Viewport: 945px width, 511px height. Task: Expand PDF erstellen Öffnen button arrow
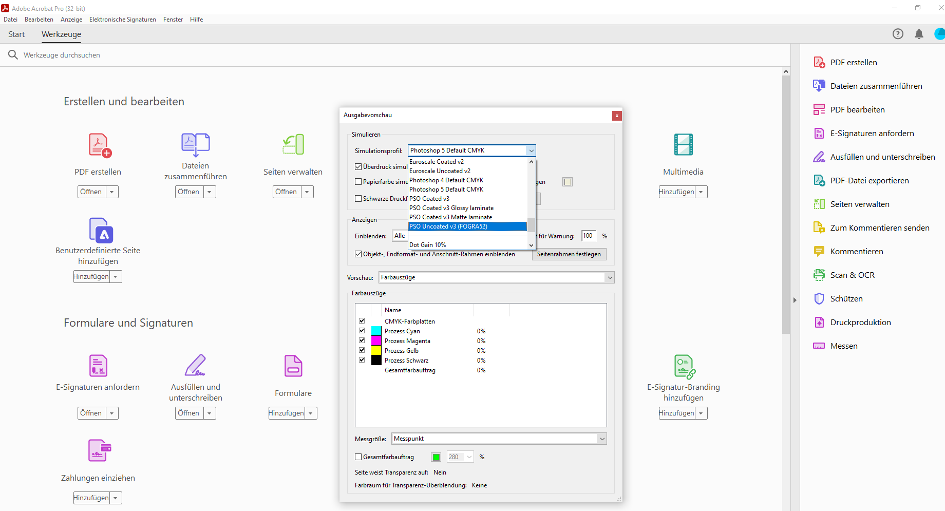tap(112, 192)
